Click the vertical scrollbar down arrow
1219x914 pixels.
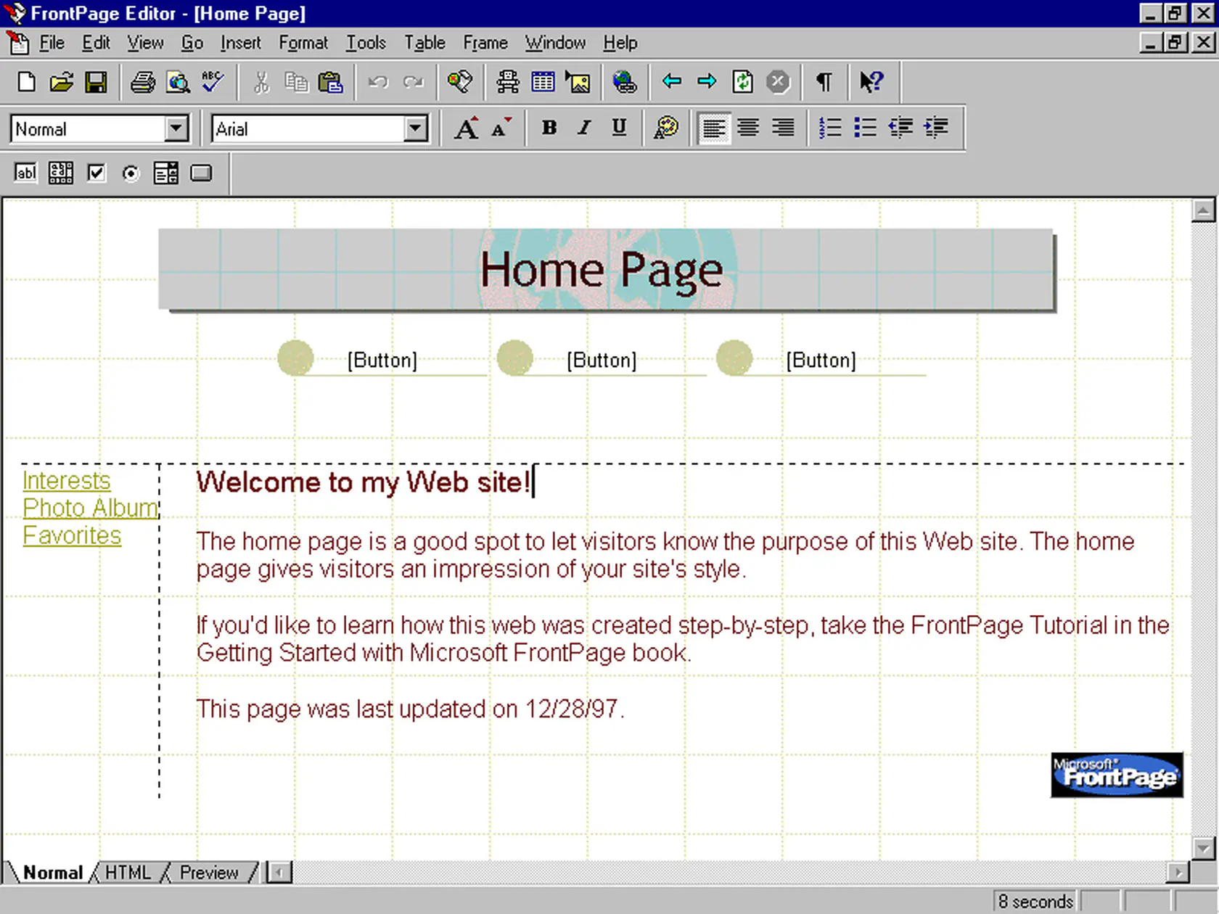click(x=1202, y=847)
